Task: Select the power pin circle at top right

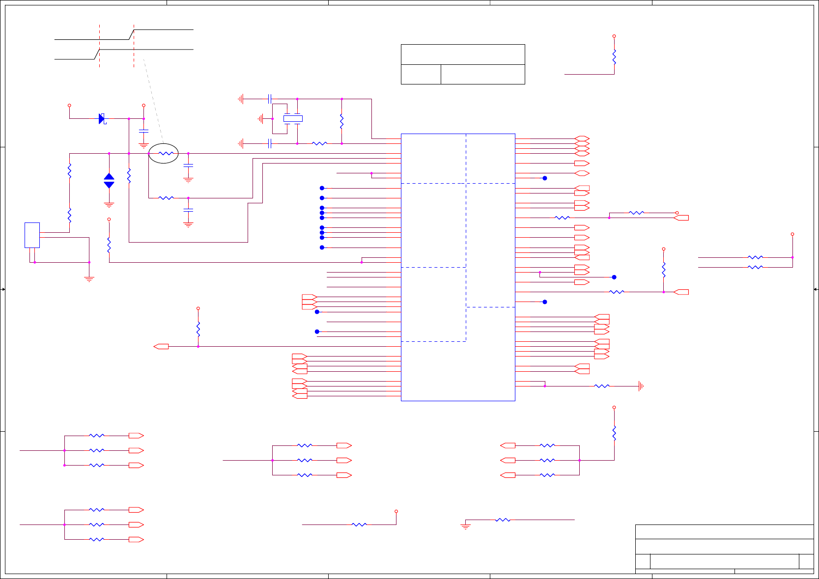Action: click(x=614, y=36)
